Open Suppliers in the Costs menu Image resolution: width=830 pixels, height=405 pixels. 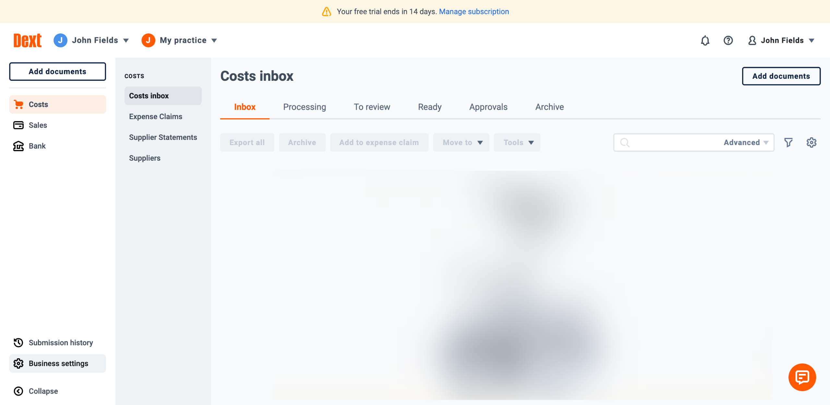click(145, 158)
